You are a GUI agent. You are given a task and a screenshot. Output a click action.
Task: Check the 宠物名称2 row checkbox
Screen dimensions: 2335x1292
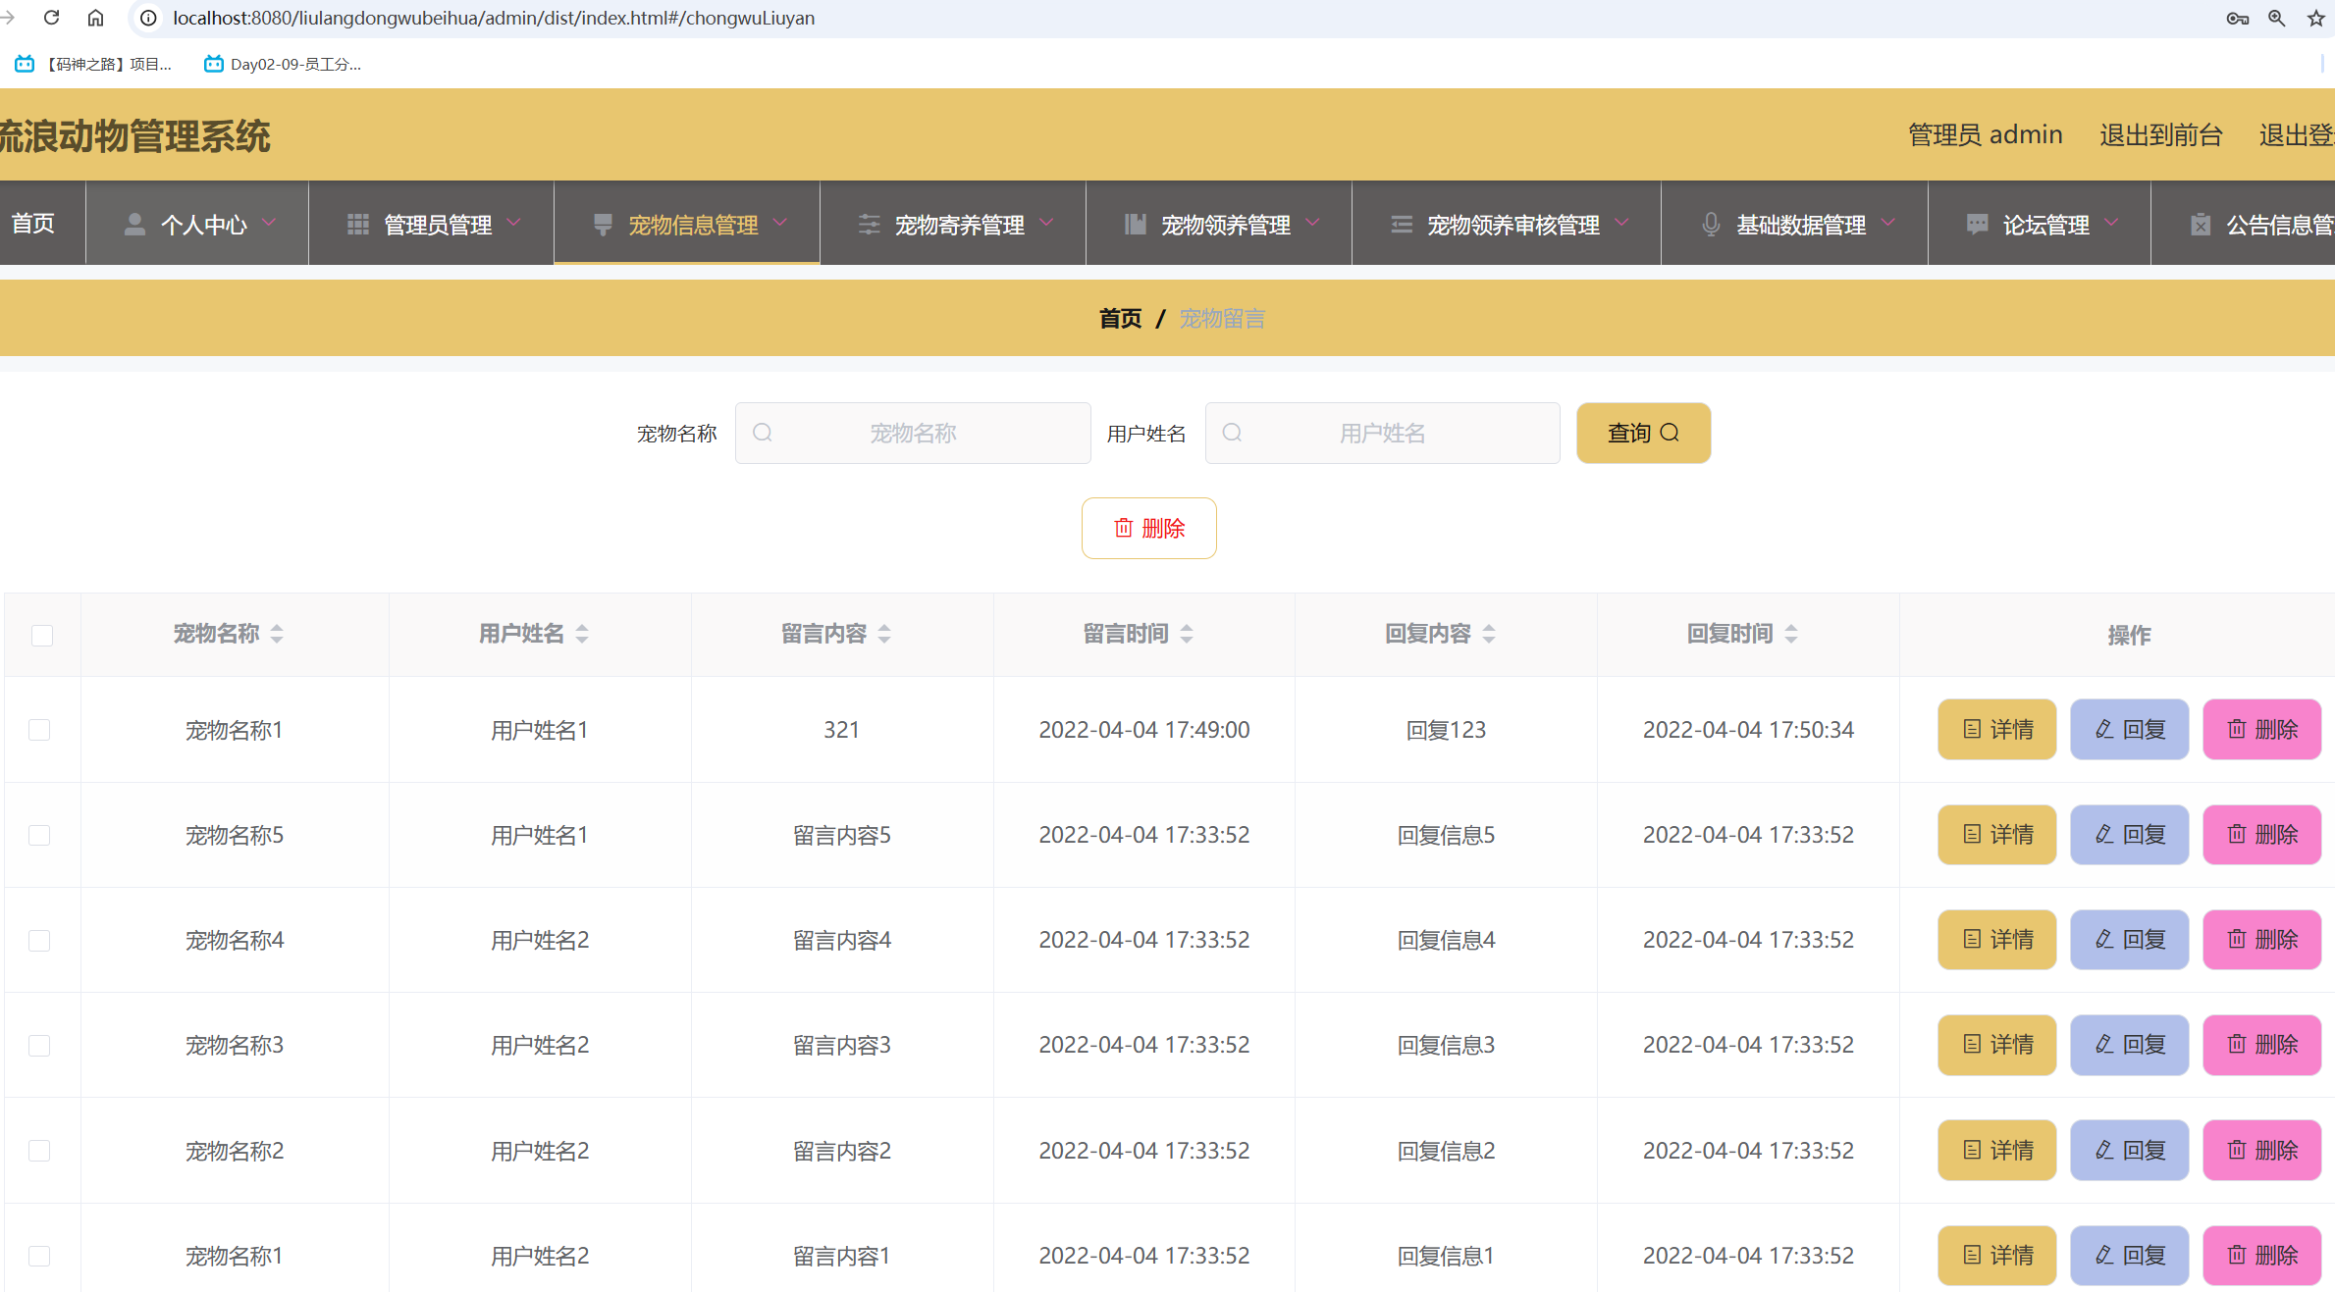(39, 1150)
